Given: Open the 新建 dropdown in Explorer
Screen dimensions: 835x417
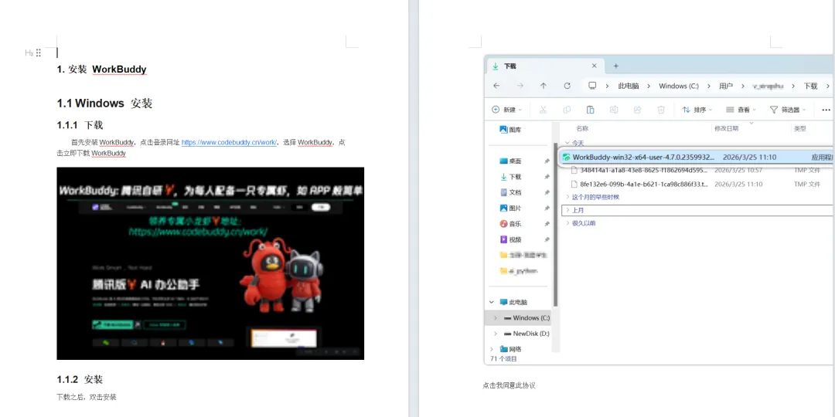Looking at the screenshot, I should 506,110.
